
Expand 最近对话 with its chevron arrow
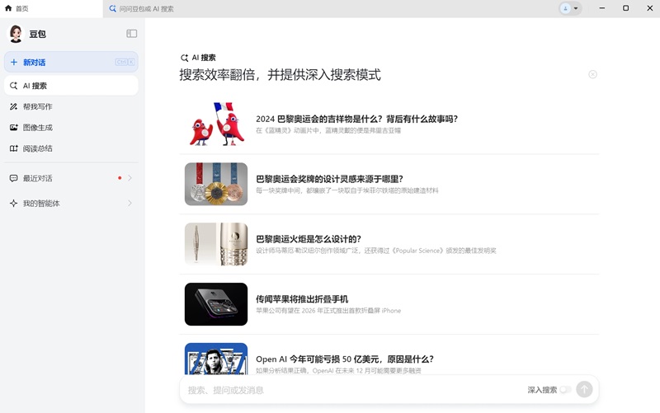130,178
